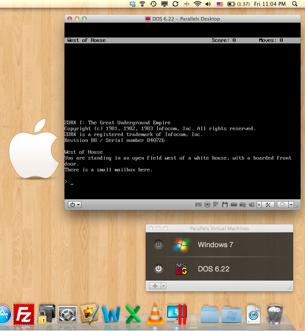
Task: Click the network web icon in status bar
Action: 216,204
